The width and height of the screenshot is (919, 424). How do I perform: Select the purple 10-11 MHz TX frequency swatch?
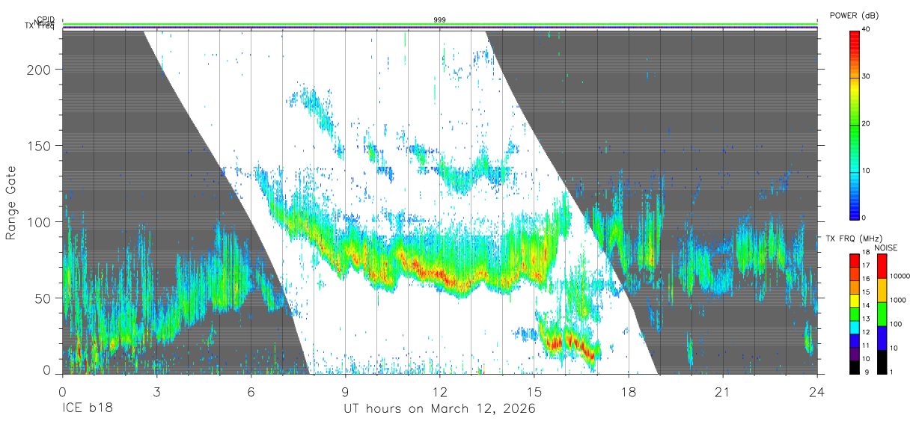pos(854,352)
